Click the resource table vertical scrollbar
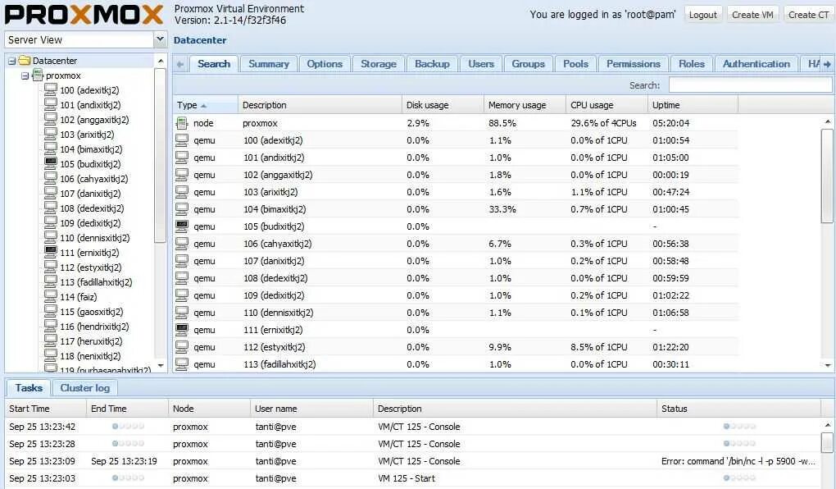The width and height of the screenshot is (836, 489). tap(828, 175)
